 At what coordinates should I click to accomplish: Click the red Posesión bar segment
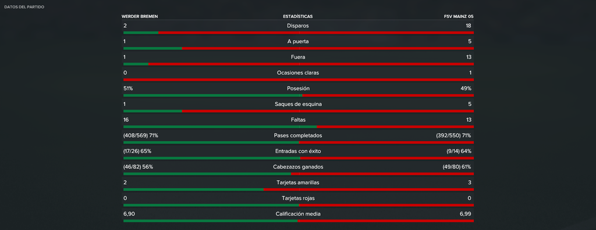[388, 95]
